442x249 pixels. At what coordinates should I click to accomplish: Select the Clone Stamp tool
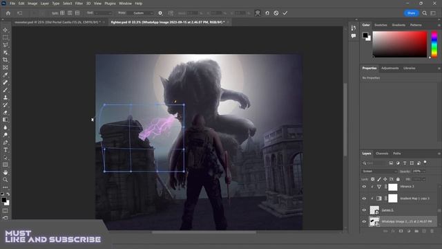click(5, 98)
